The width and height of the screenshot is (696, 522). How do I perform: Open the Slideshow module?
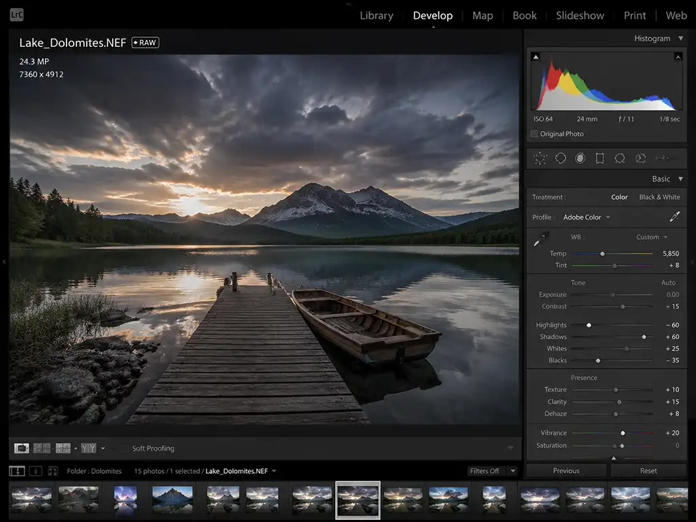(580, 16)
